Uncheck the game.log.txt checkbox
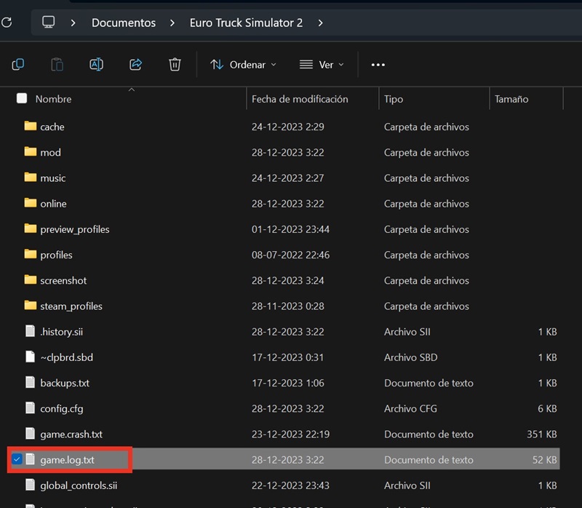The image size is (582, 508). [17, 459]
